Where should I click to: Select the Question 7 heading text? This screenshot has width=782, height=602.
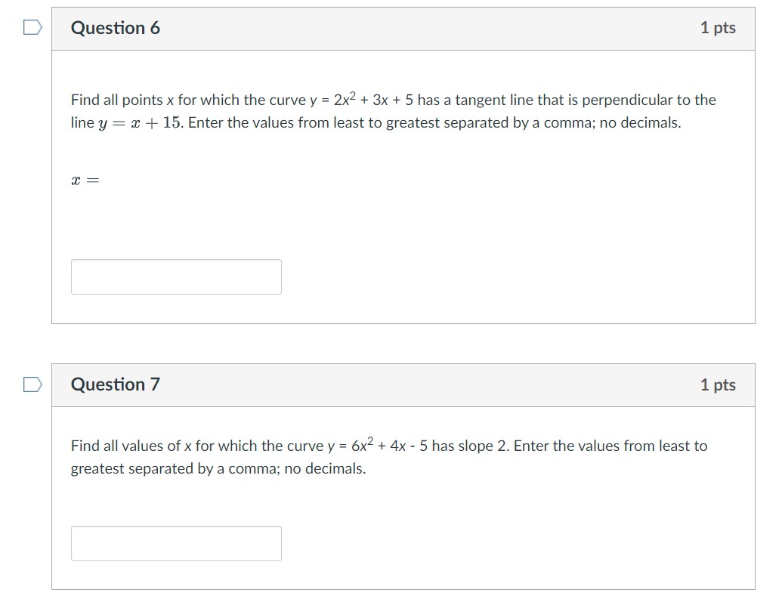click(115, 384)
